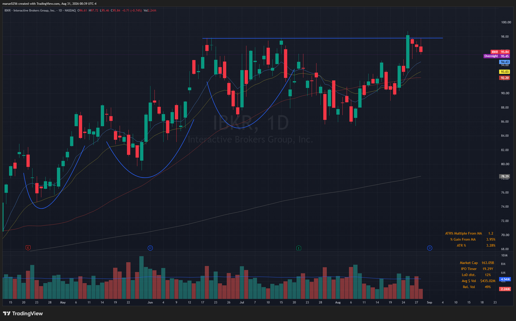The height and width of the screenshot is (321, 516).
Task: Click the 3.28% ATR value
Action: point(491,245)
